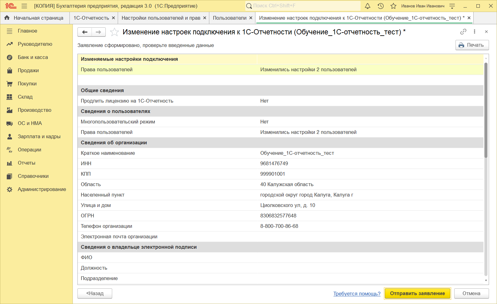The image size is (497, 304).
Task: Click in the search field Поиск Ctrl+Shift+F
Action: tap(303, 6)
